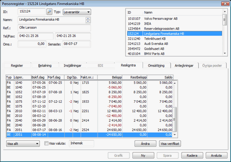Select BMW Parts AB row

click(175, 54)
